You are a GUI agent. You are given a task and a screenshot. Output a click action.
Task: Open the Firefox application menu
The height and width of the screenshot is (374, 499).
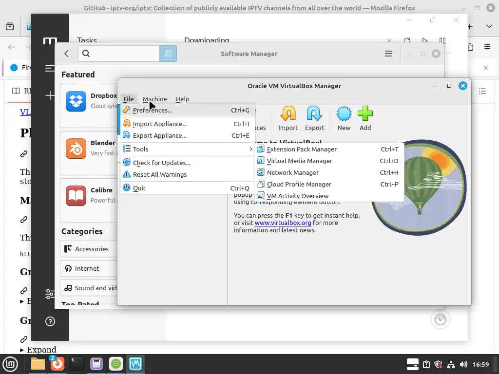coord(487,47)
